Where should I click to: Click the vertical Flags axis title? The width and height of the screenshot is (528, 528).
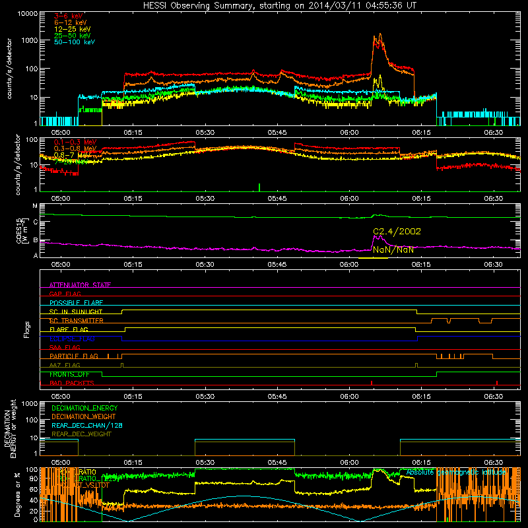tap(27, 329)
